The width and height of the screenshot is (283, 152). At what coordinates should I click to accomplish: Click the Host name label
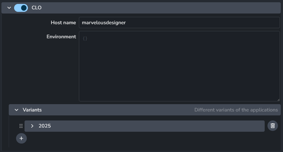point(63,23)
